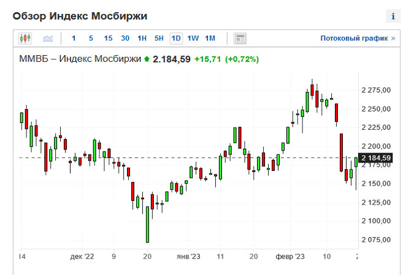Set interval to 1 minute

pos(74,39)
